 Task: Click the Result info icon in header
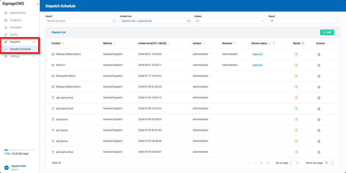pyautogui.click(x=303, y=43)
